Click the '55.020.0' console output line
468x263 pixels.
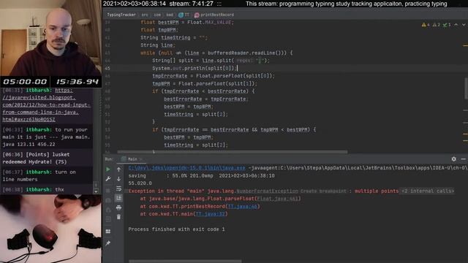point(140,183)
